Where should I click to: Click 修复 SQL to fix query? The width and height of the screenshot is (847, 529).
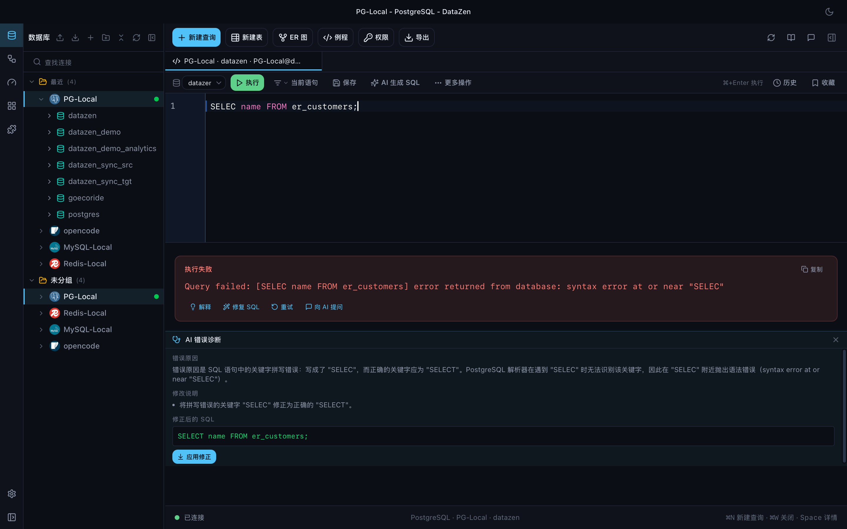pyautogui.click(x=241, y=307)
